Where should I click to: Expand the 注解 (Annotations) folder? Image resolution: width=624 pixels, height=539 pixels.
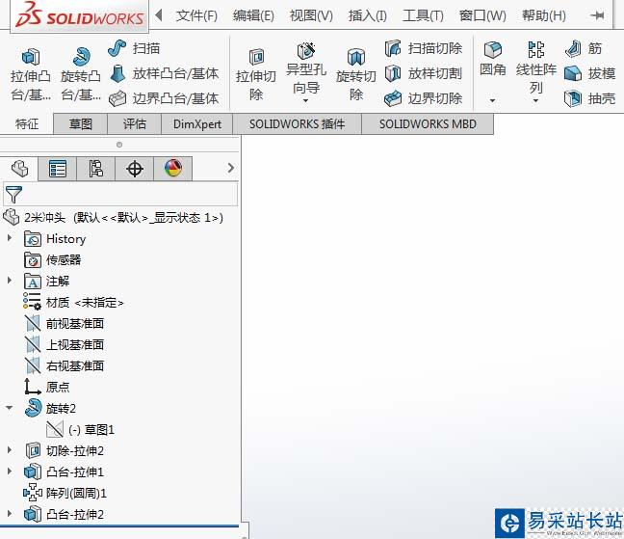[10, 280]
